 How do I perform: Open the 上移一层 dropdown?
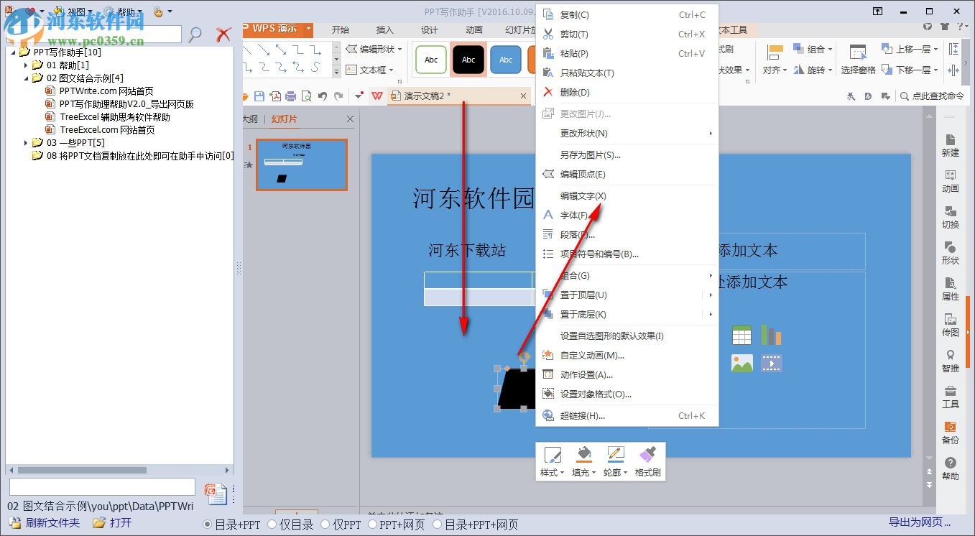click(910, 50)
